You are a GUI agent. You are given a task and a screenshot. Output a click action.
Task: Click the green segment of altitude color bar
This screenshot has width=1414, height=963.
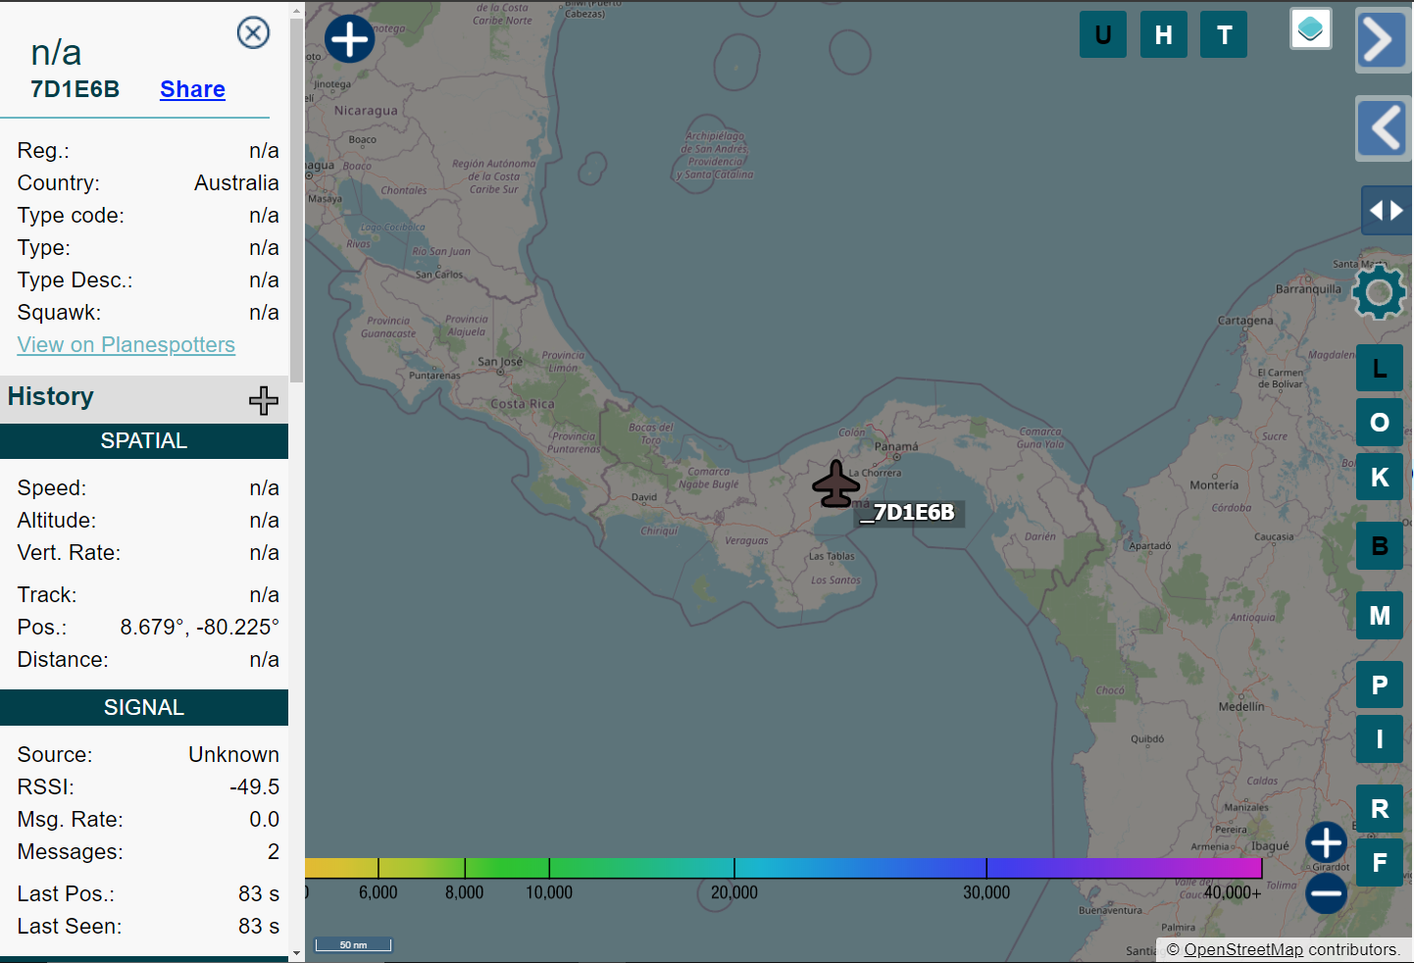[x=507, y=868]
